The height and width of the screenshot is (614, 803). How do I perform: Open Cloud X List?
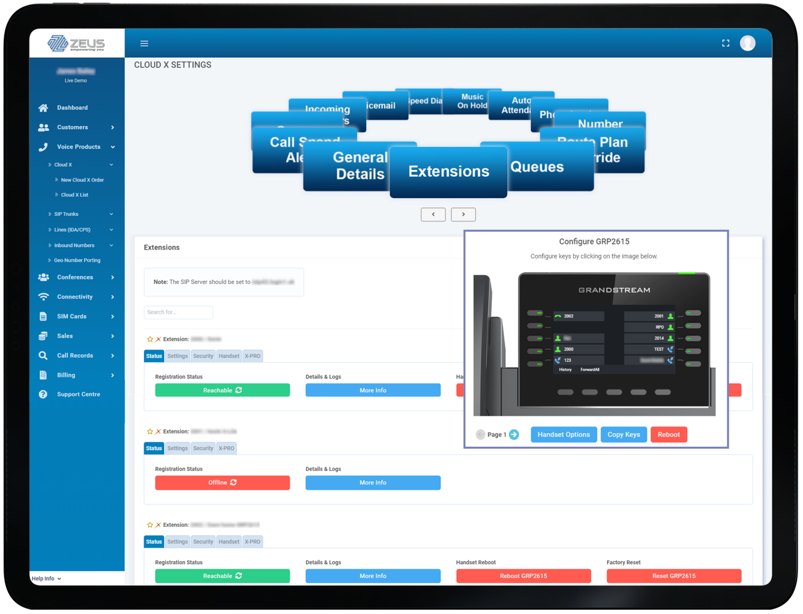click(x=74, y=195)
